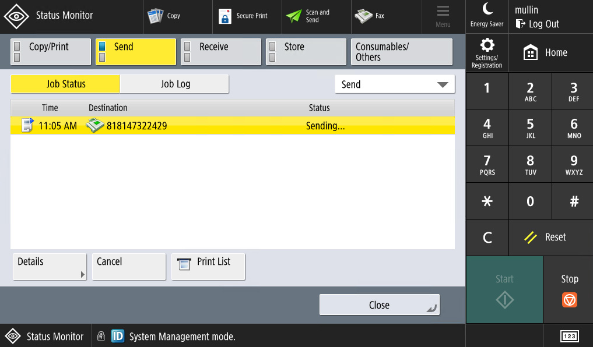
Task: Open job Details
Action: [50, 267]
